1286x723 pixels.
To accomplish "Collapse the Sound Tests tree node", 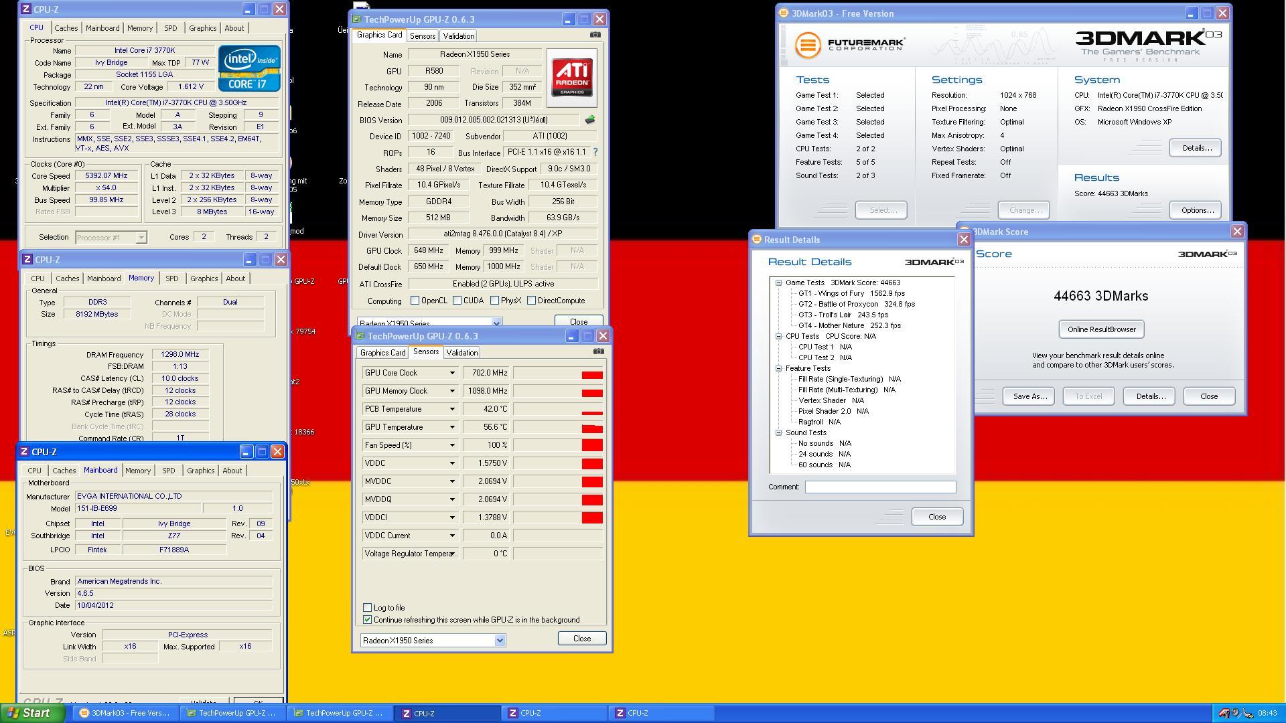I will click(x=778, y=432).
